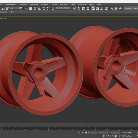Toggle Isolate Selection in status bar
This screenshot has height=138, width=138.
(x=79, y=133)
